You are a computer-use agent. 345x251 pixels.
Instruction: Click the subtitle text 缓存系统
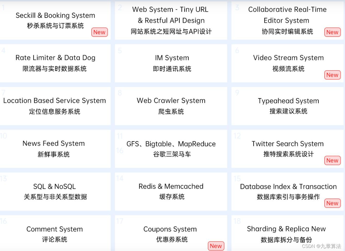pos(172,197)
